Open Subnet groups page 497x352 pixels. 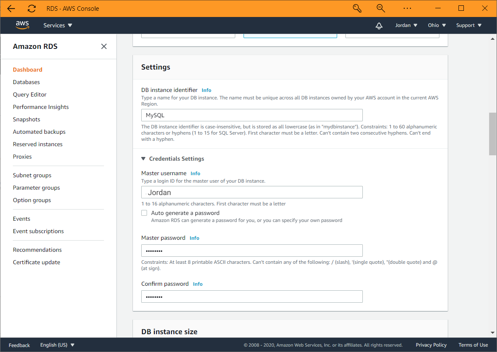32,175
